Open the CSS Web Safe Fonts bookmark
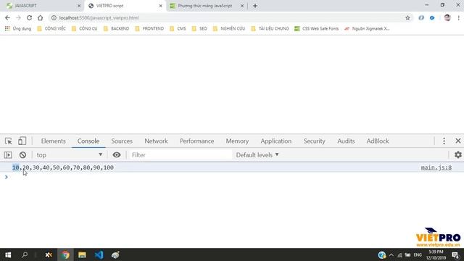The image size is (464, 261). (317, 28)
